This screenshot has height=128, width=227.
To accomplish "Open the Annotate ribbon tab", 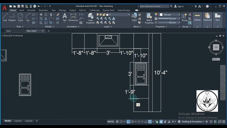I will 31,10.
